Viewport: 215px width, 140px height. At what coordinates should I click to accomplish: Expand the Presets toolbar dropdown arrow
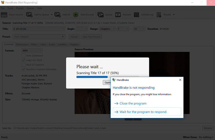tap(174, 15)
